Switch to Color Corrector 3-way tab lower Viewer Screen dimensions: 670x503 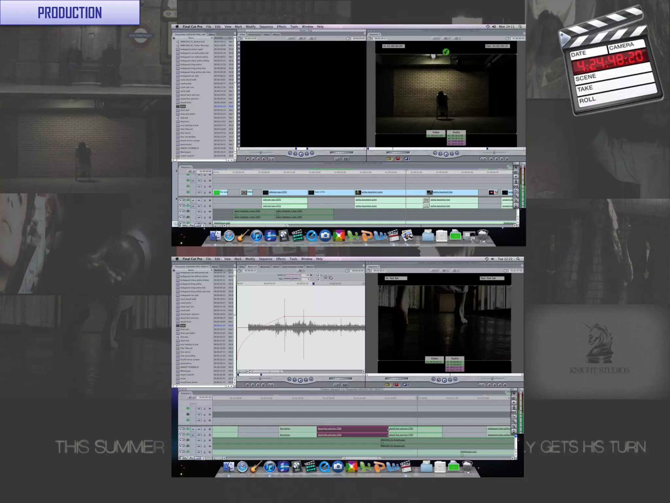coord(292,267)
